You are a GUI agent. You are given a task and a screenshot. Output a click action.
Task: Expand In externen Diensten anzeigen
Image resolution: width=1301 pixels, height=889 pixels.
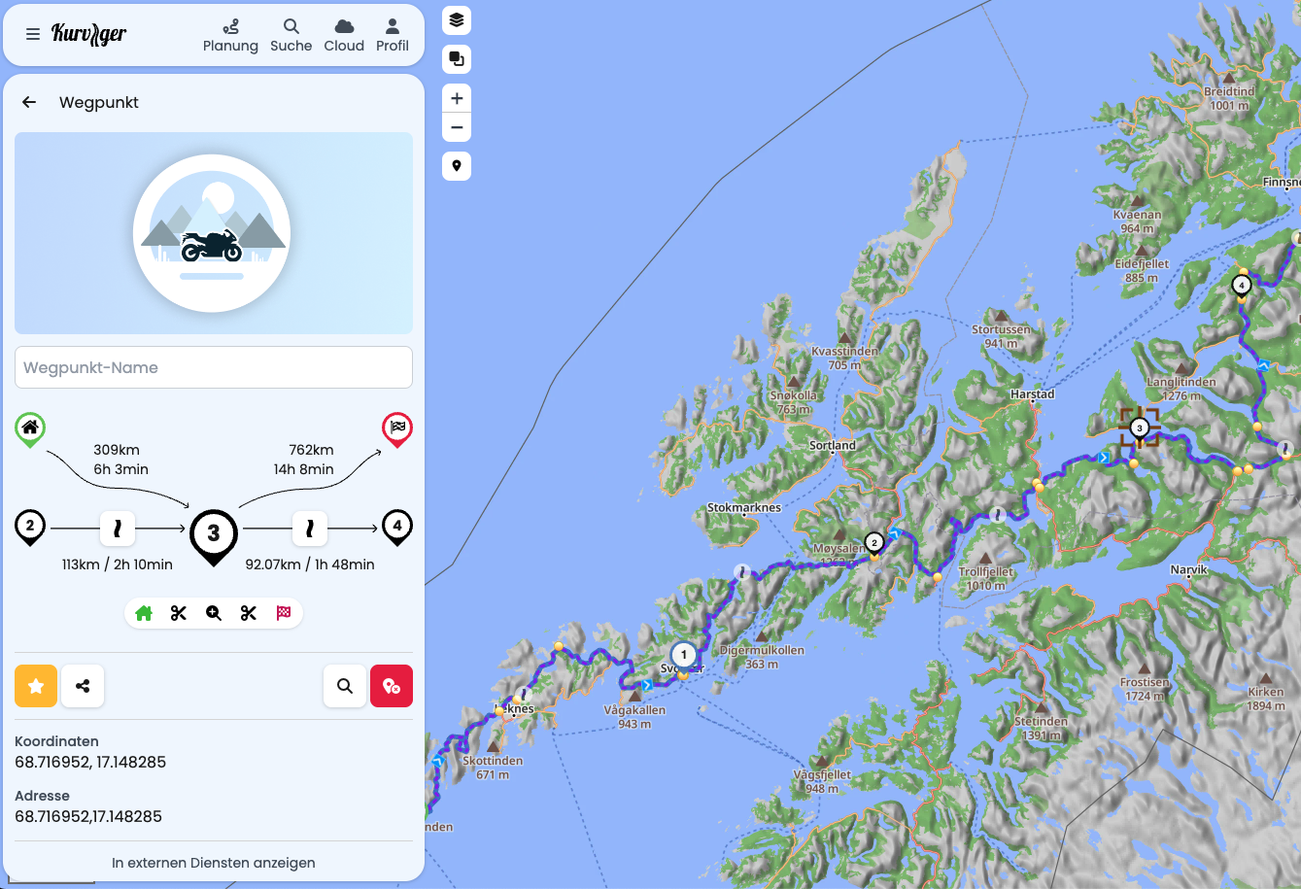tap(214, 863)
